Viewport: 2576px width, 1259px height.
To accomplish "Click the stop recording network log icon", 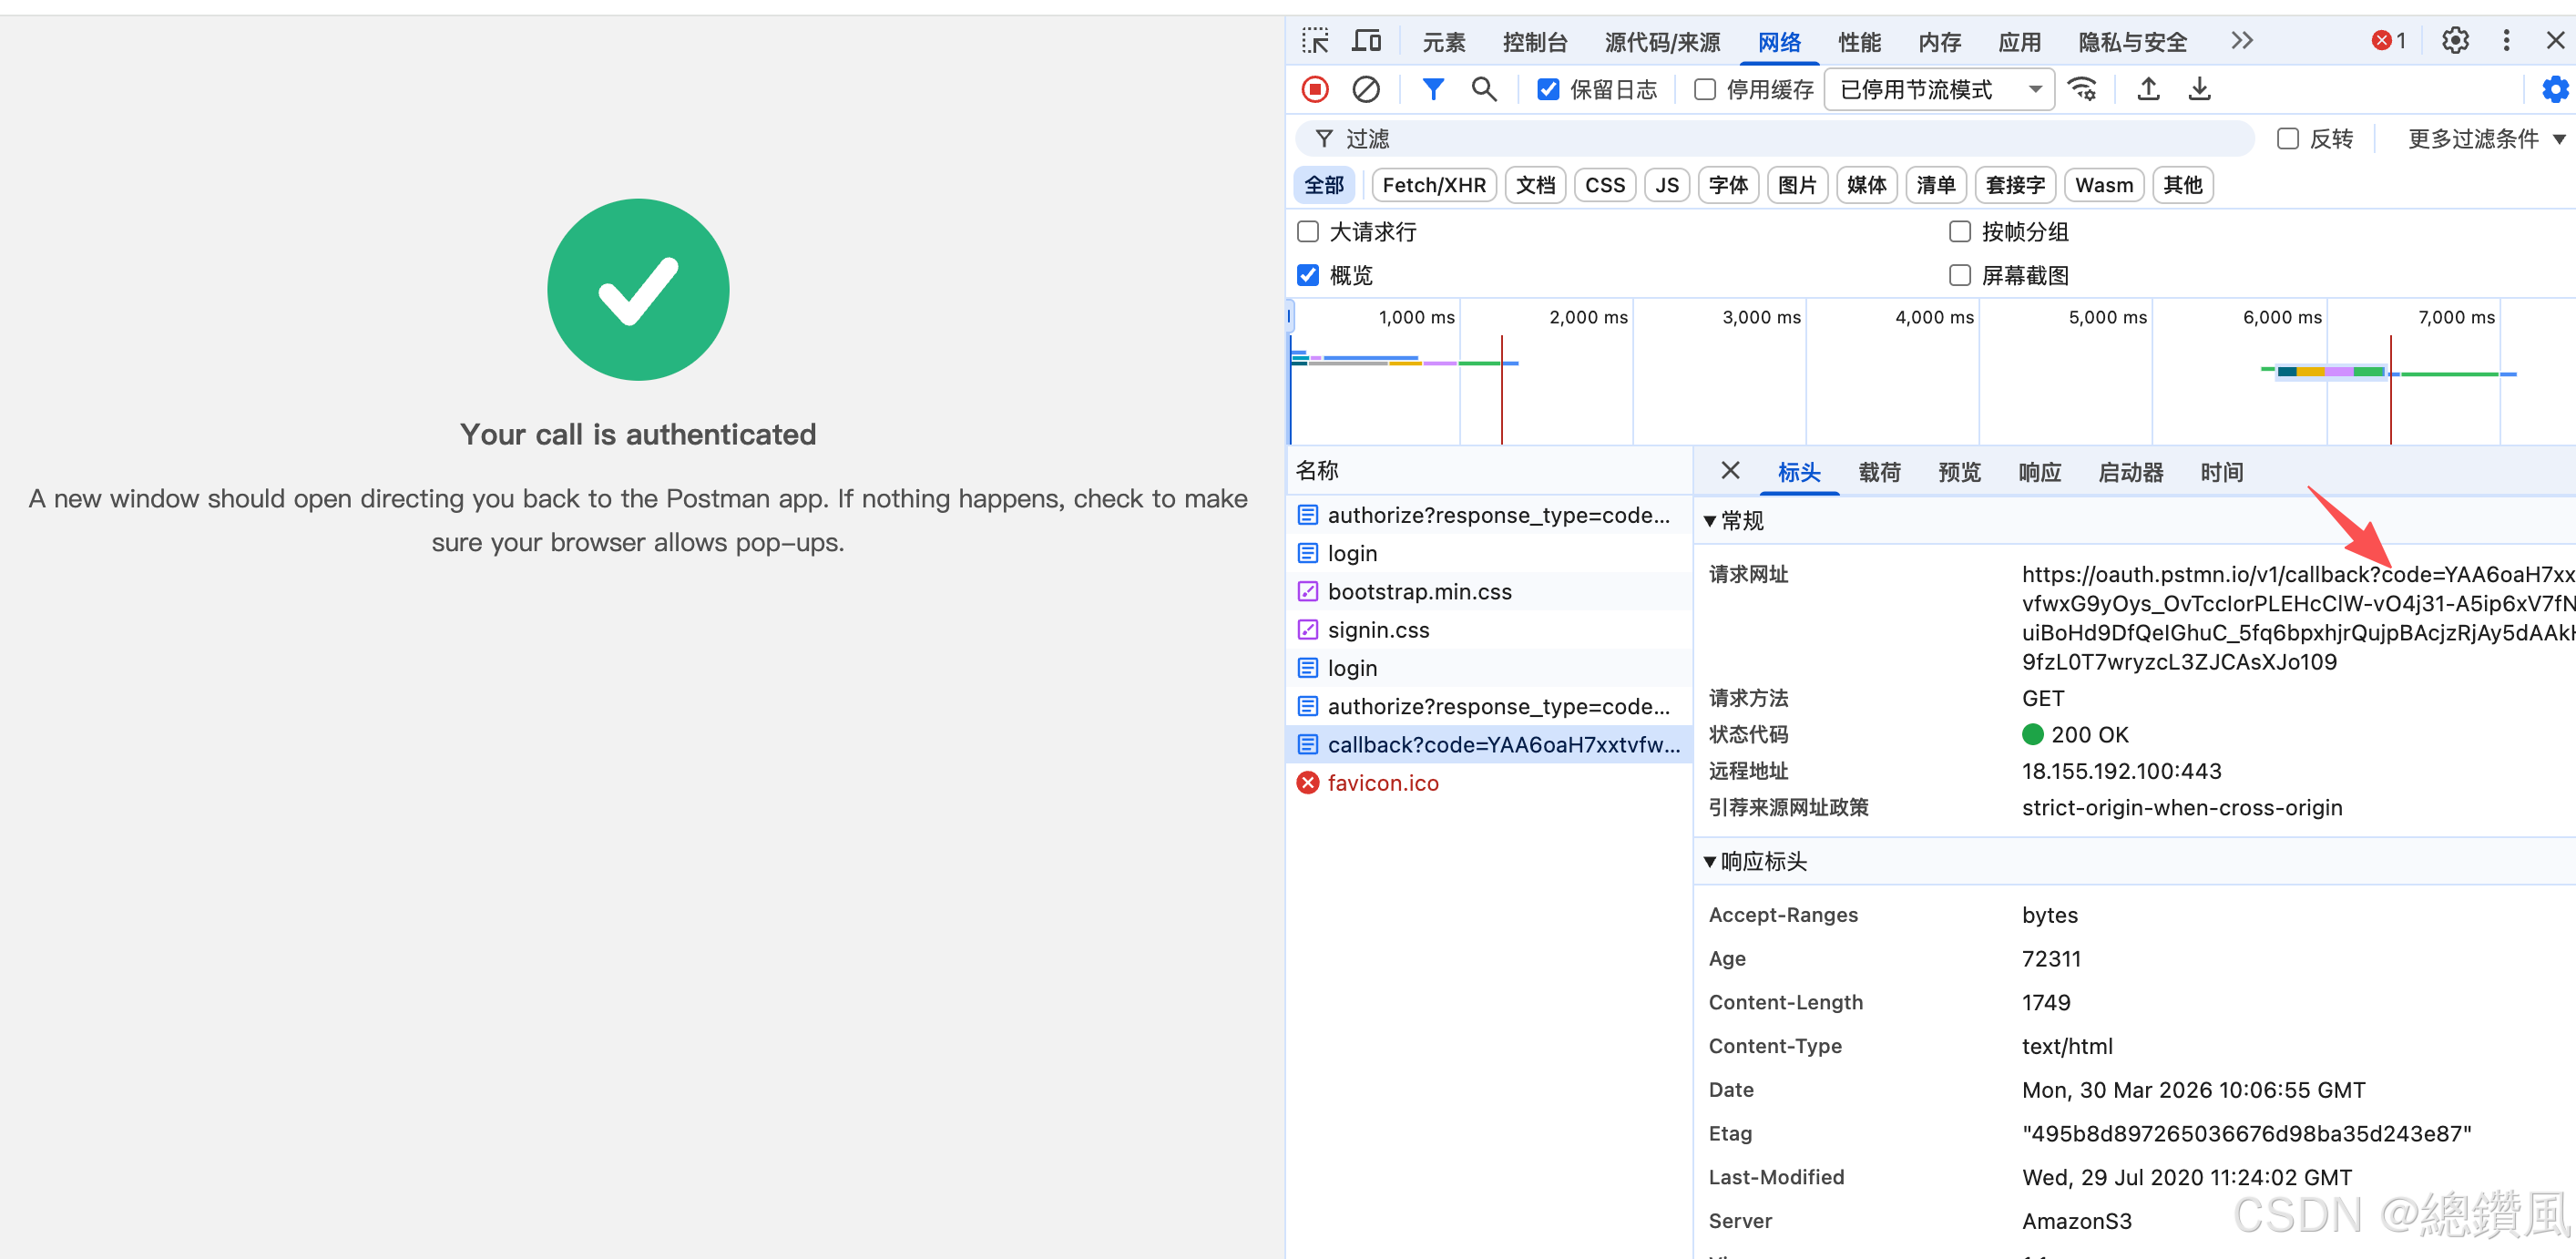I will point(1315,90).
